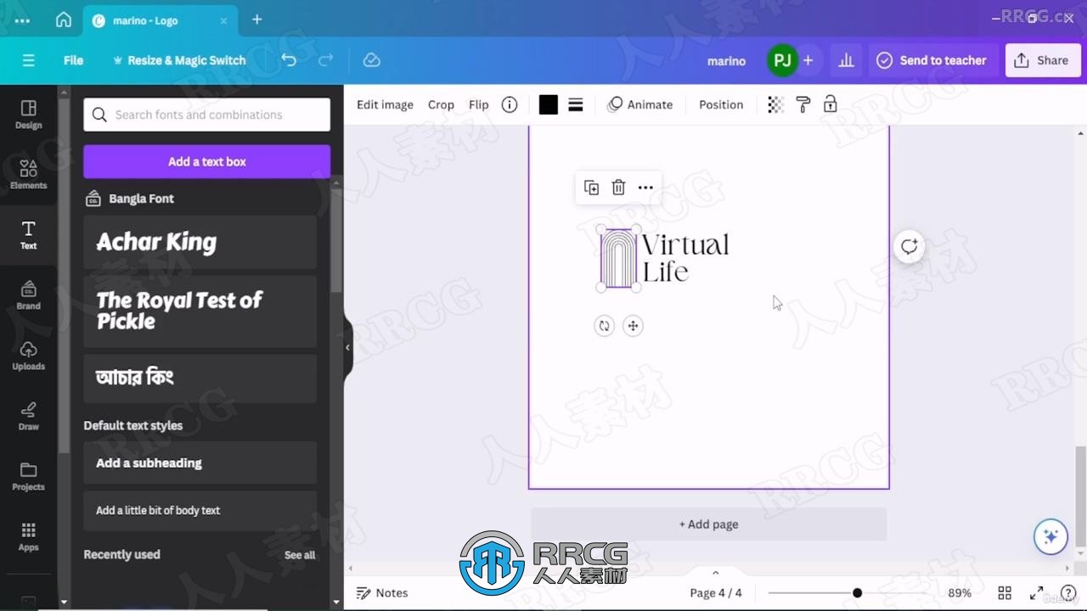This screenshot has height=611, width=1087.
Task: Open the image info icon
Action: (510, 104)
